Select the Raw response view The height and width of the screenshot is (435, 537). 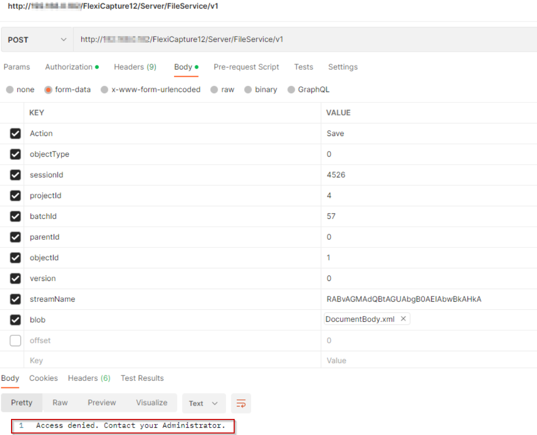(x=60, y=403)
